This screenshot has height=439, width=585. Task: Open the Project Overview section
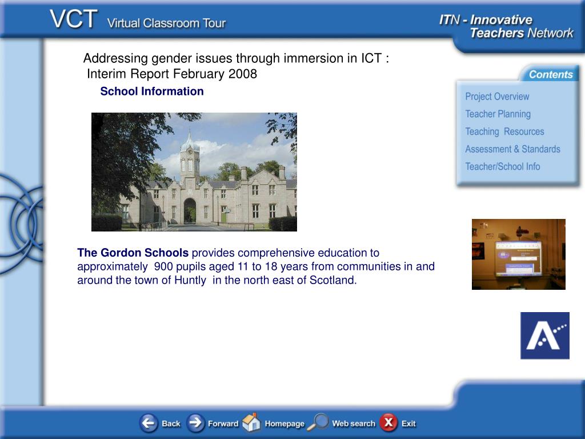[x=497, y=96]
